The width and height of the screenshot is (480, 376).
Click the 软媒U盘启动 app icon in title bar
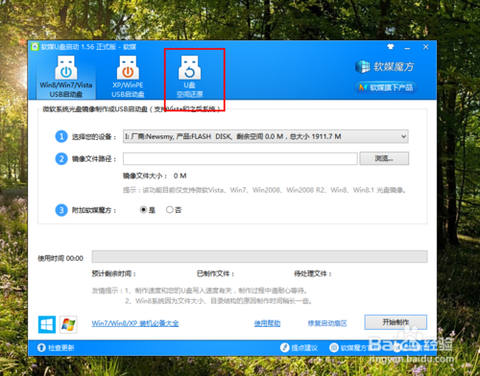tap(35, 47)
